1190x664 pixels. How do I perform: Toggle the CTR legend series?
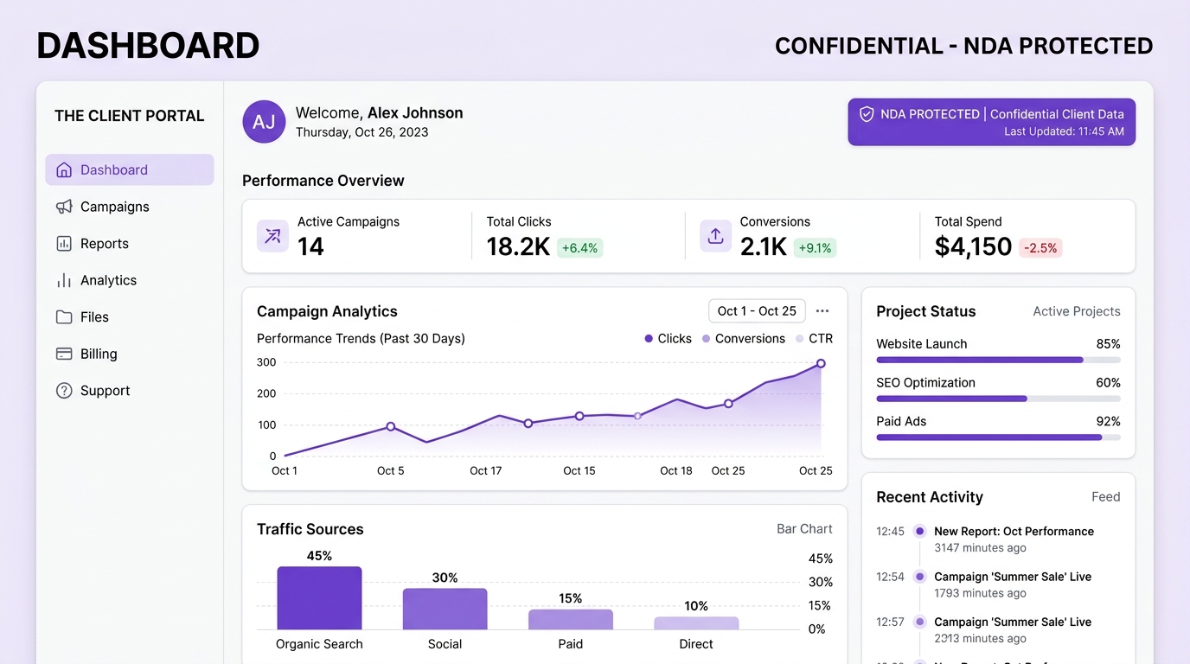click(x=814, y=339)
